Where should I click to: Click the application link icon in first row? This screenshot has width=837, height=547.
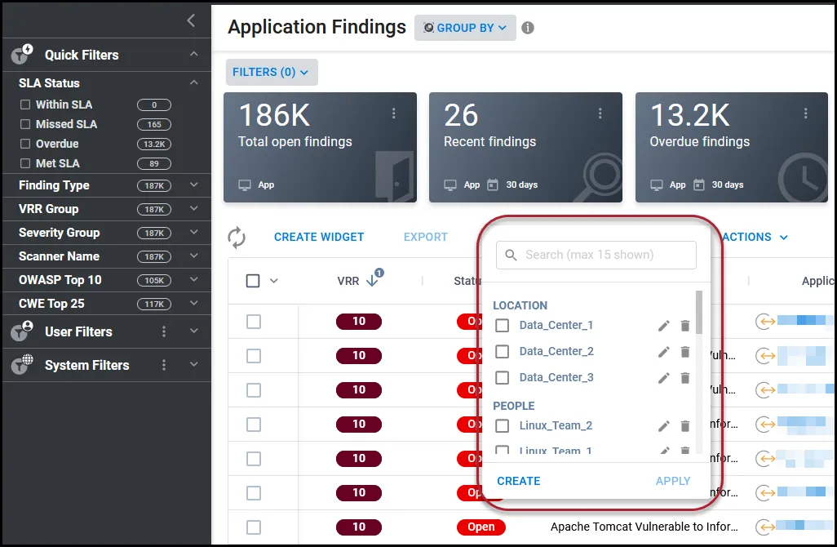click(x=765, y=322)
